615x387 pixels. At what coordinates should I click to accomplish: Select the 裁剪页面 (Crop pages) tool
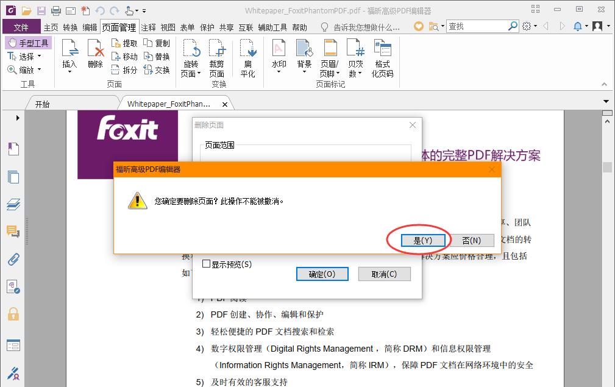click(216, 58)
